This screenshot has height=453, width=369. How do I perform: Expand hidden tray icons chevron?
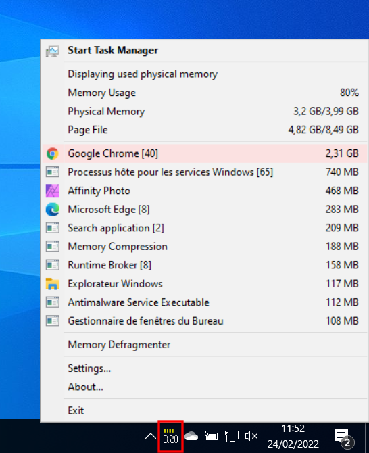(x=150, y=436)
